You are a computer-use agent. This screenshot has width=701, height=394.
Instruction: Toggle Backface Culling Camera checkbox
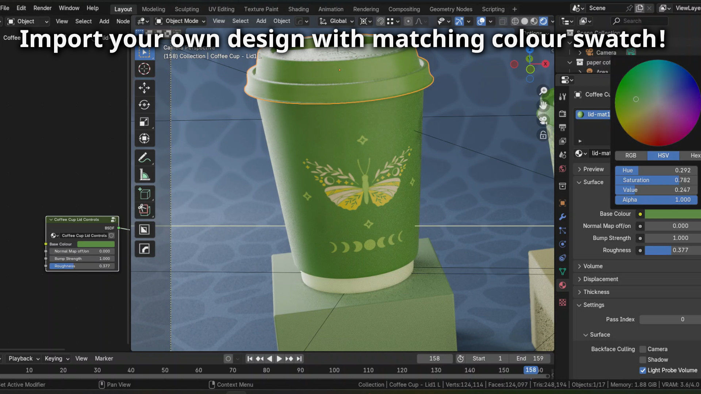643,349
